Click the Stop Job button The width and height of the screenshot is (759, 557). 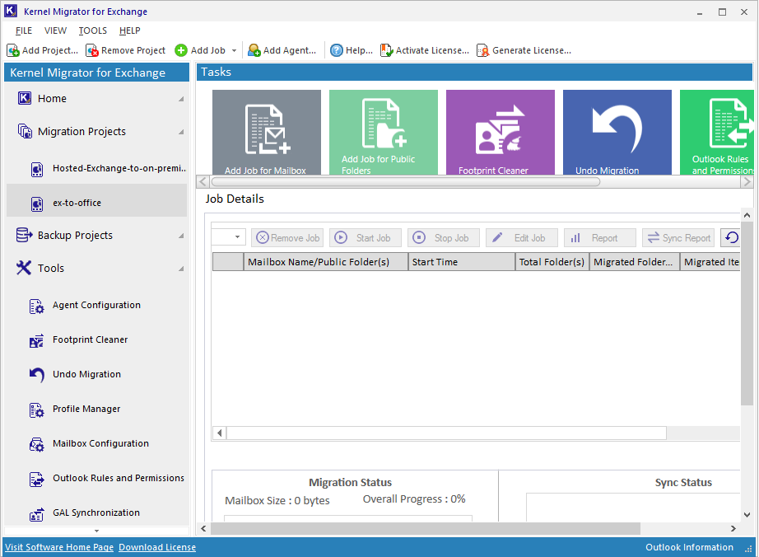[x=444, y=238]
